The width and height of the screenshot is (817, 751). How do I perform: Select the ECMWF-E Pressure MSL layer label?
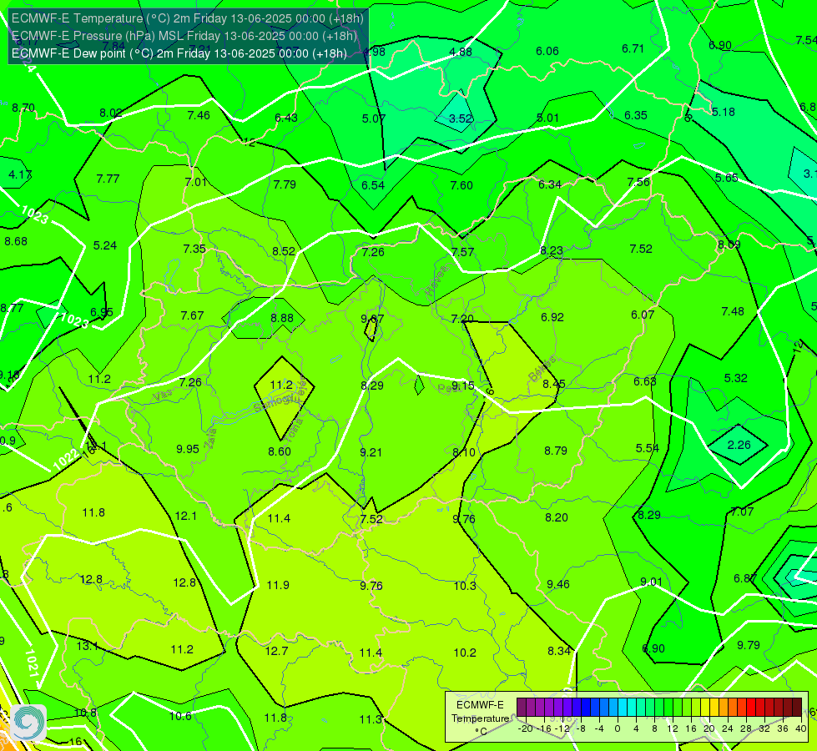[184, 36]
